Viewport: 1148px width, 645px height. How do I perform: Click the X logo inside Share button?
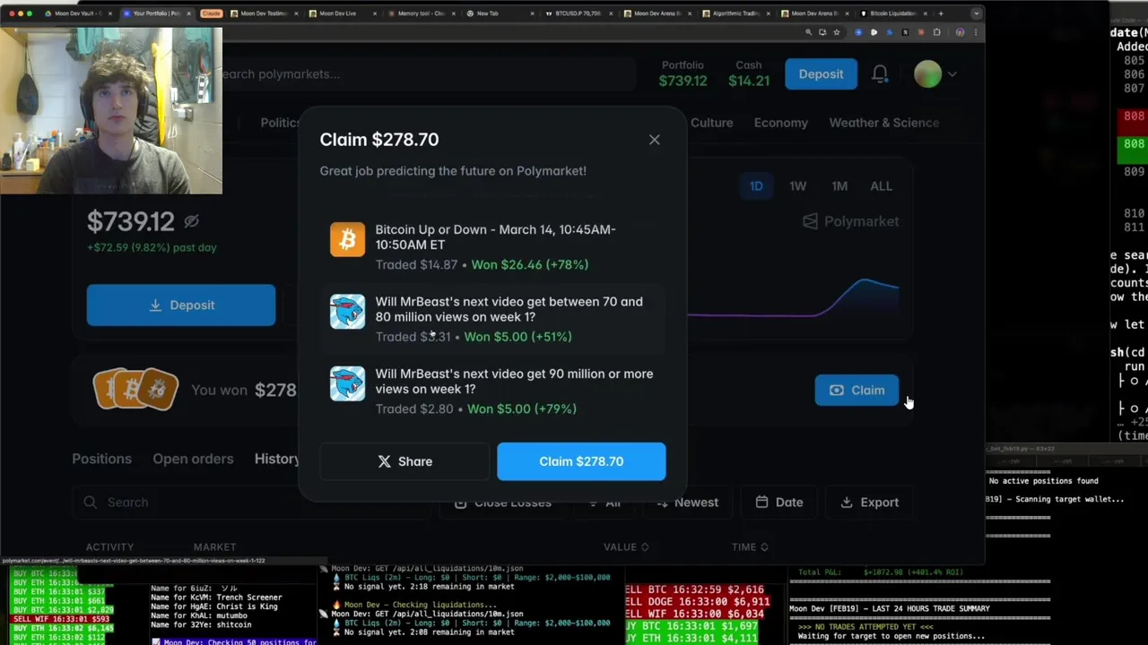(x=384, y=461)
